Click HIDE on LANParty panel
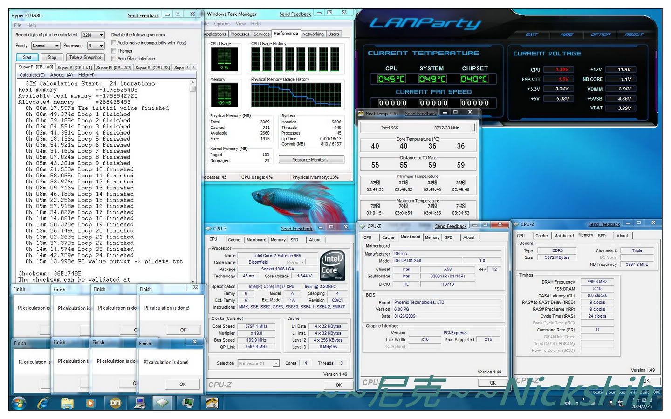The image size is (671, 419). (x=567, y=34)
